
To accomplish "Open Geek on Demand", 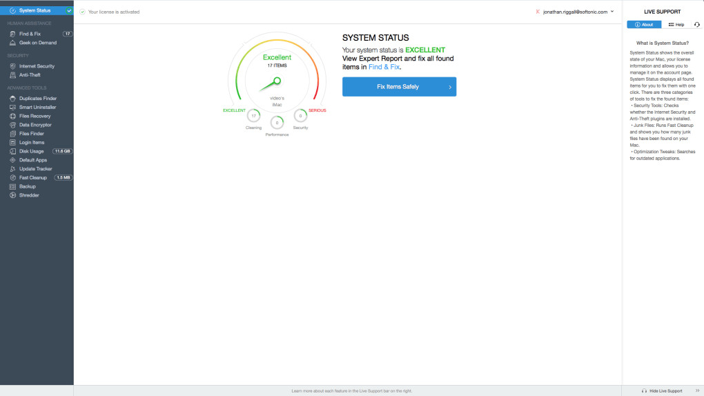I will (x=37, y=43).
